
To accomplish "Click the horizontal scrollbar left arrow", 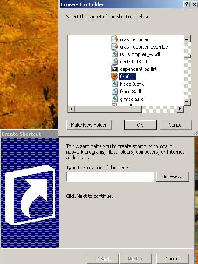I will [x=72, y=109].
